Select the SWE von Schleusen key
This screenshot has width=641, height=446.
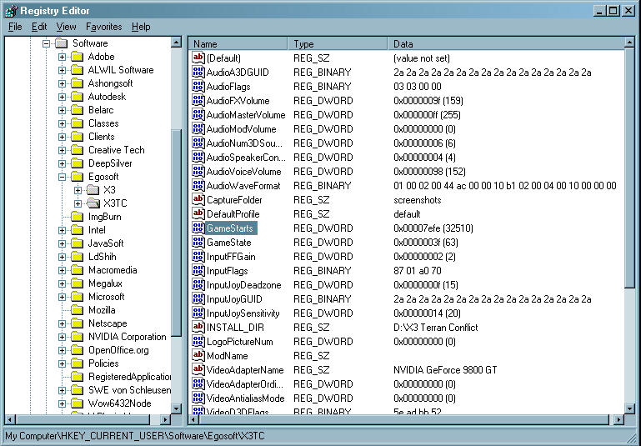coord(129,390)
